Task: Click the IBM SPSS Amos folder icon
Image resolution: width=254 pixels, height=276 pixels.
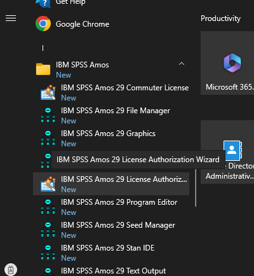Action: [43, 69]
